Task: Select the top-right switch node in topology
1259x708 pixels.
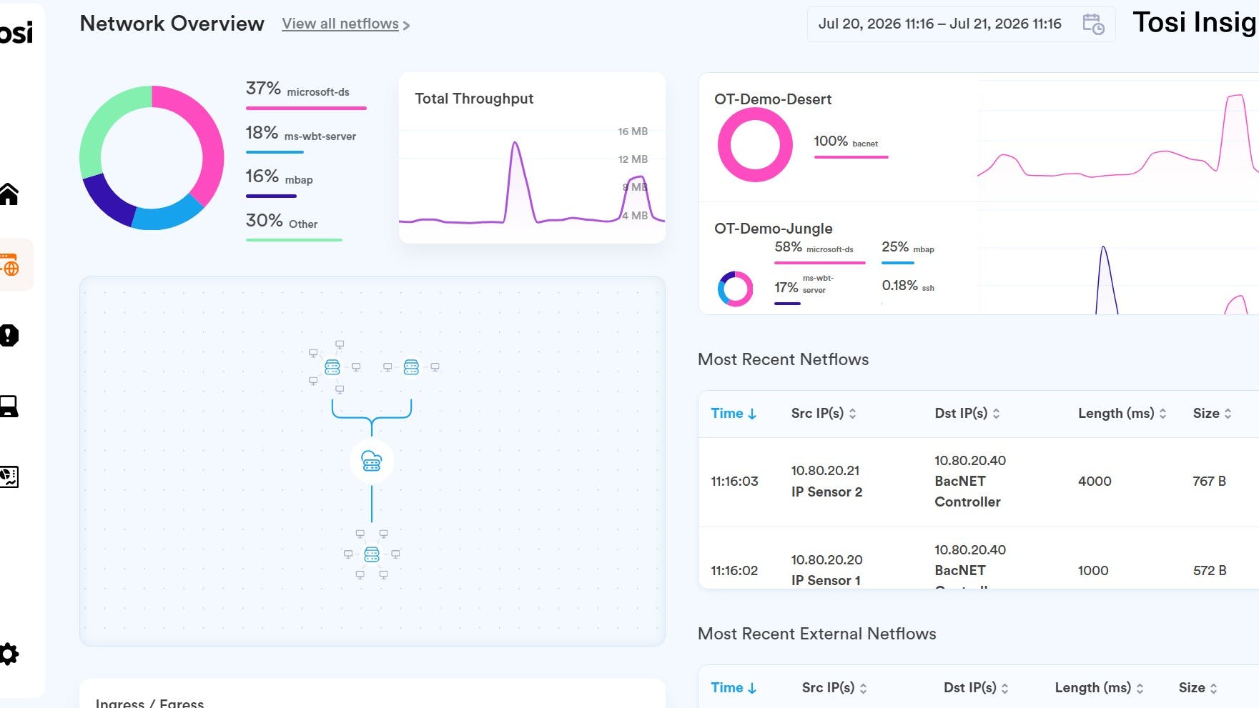Action: [x=411, y=367]
